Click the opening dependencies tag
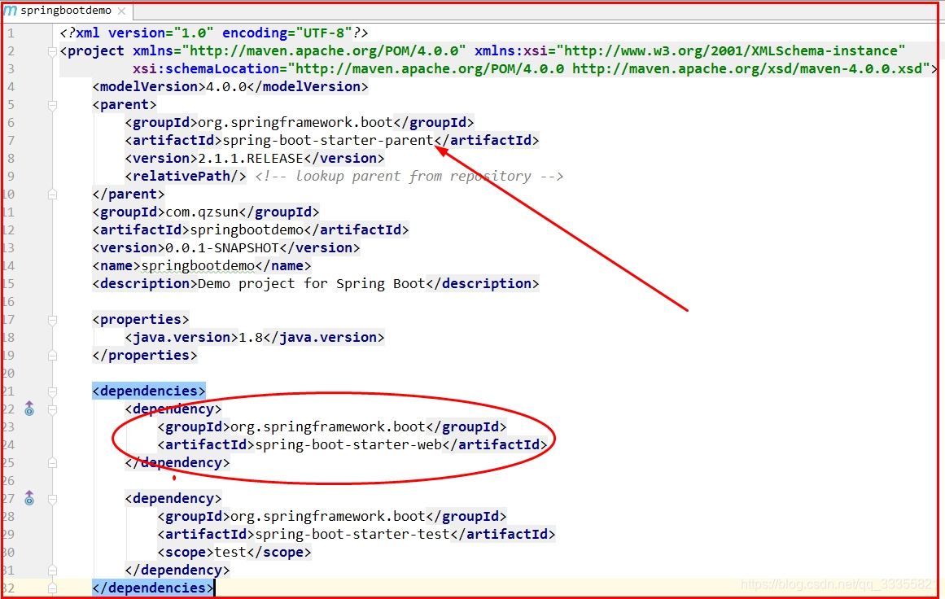 tap(149, 391)
